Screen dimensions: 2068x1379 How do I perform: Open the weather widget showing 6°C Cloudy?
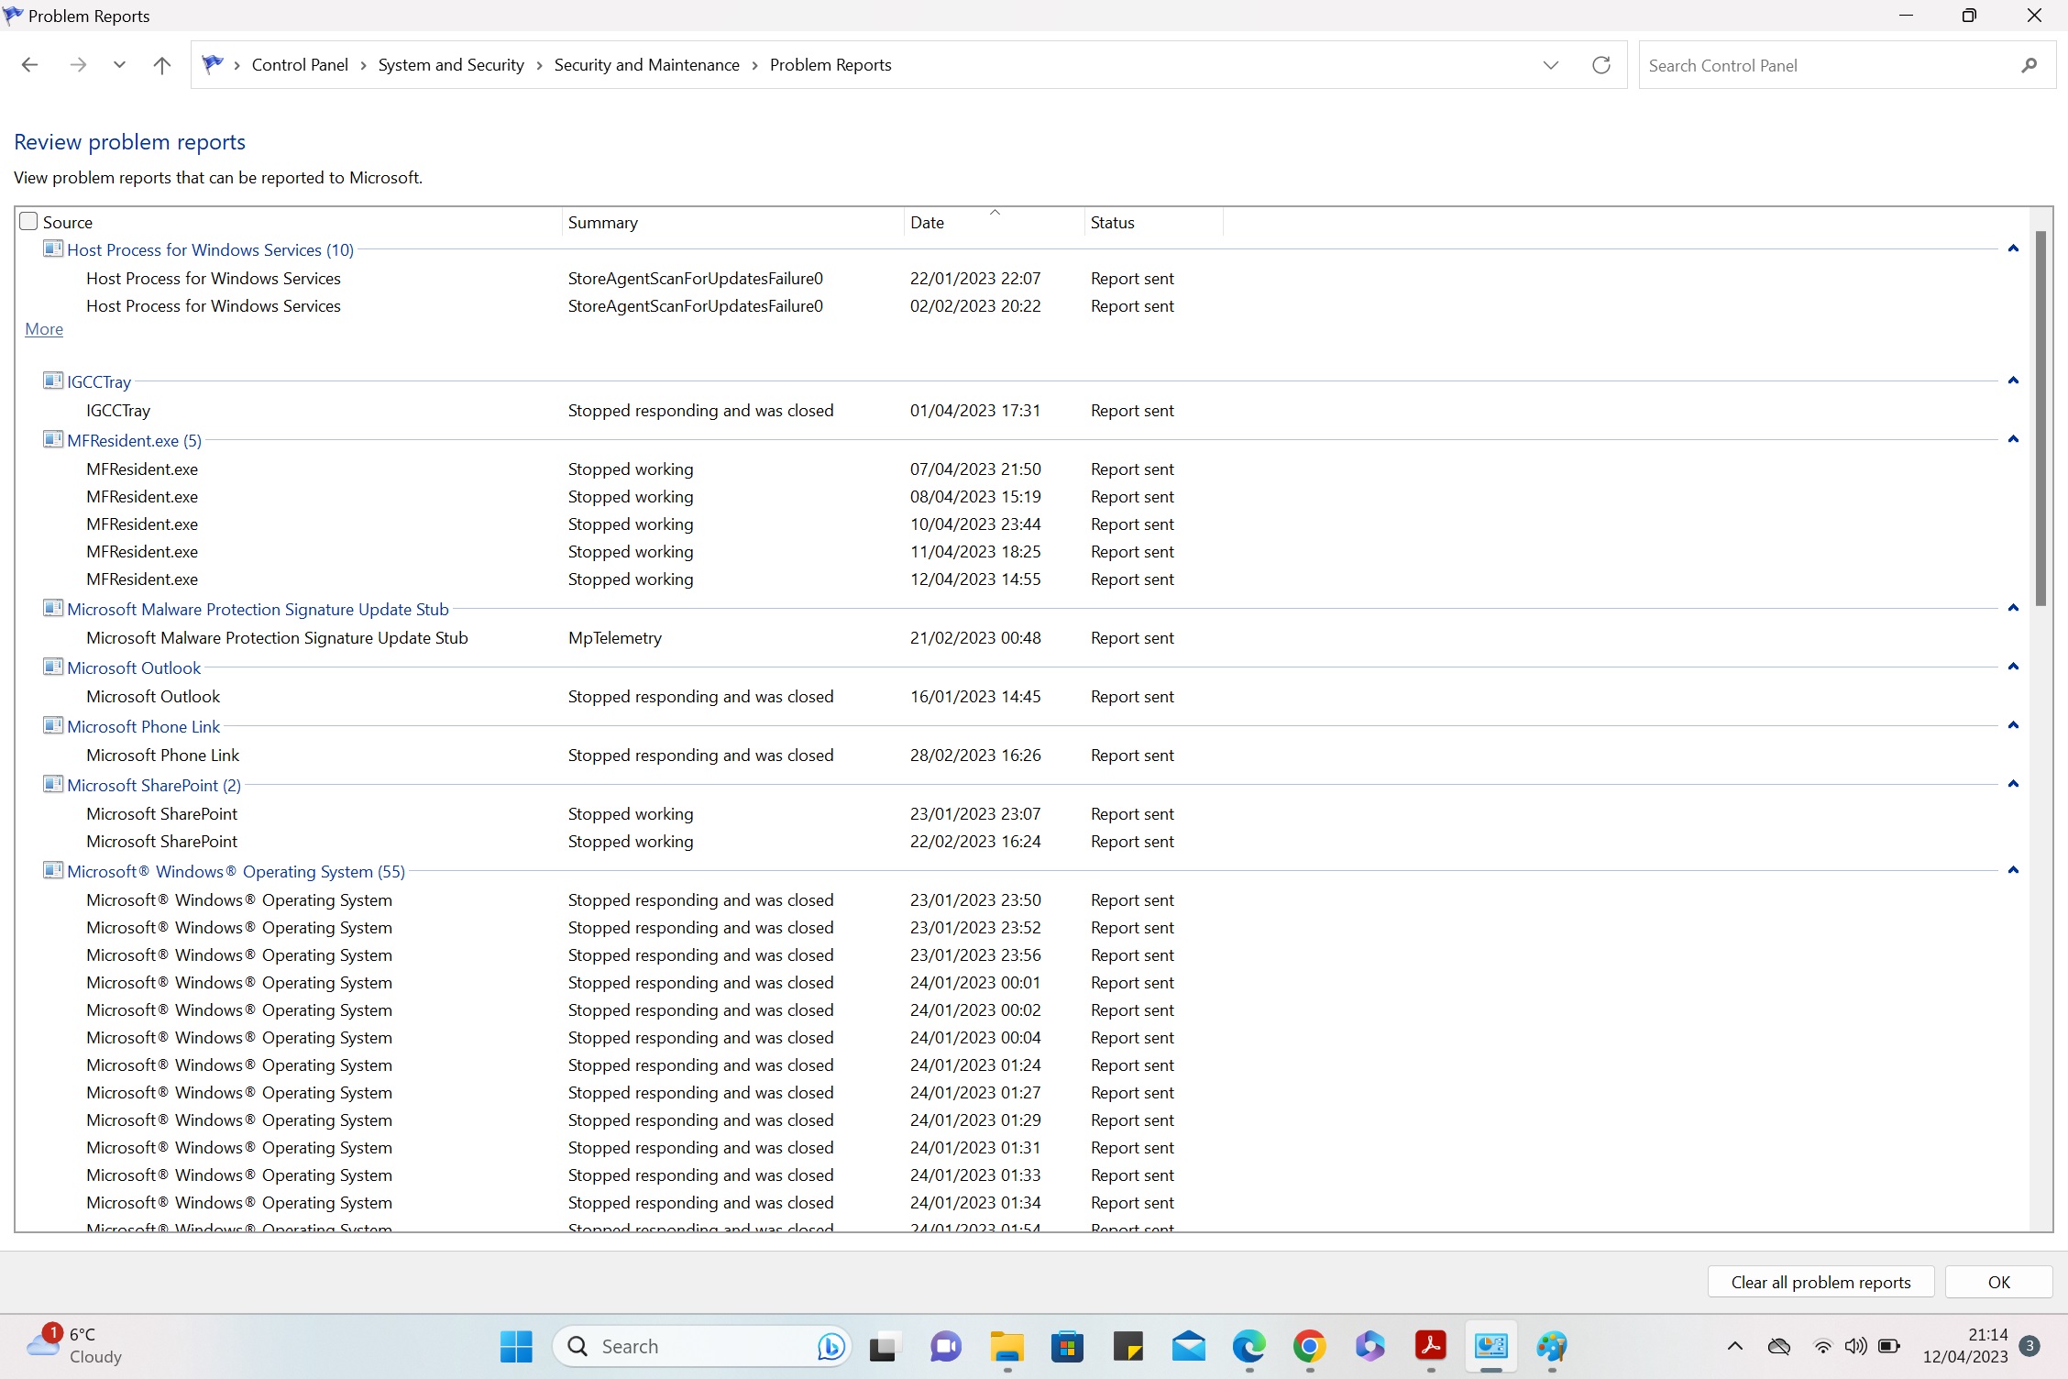pos(75,1345)
